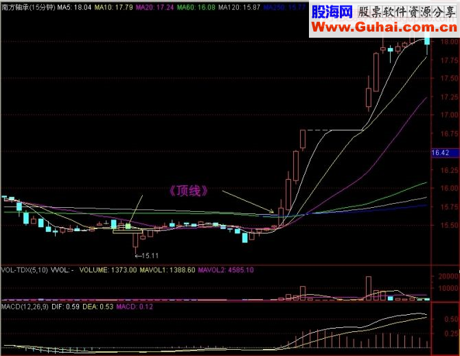
Task: Click the blue 16.42 price marker on axis
Action: click(445, 153)
